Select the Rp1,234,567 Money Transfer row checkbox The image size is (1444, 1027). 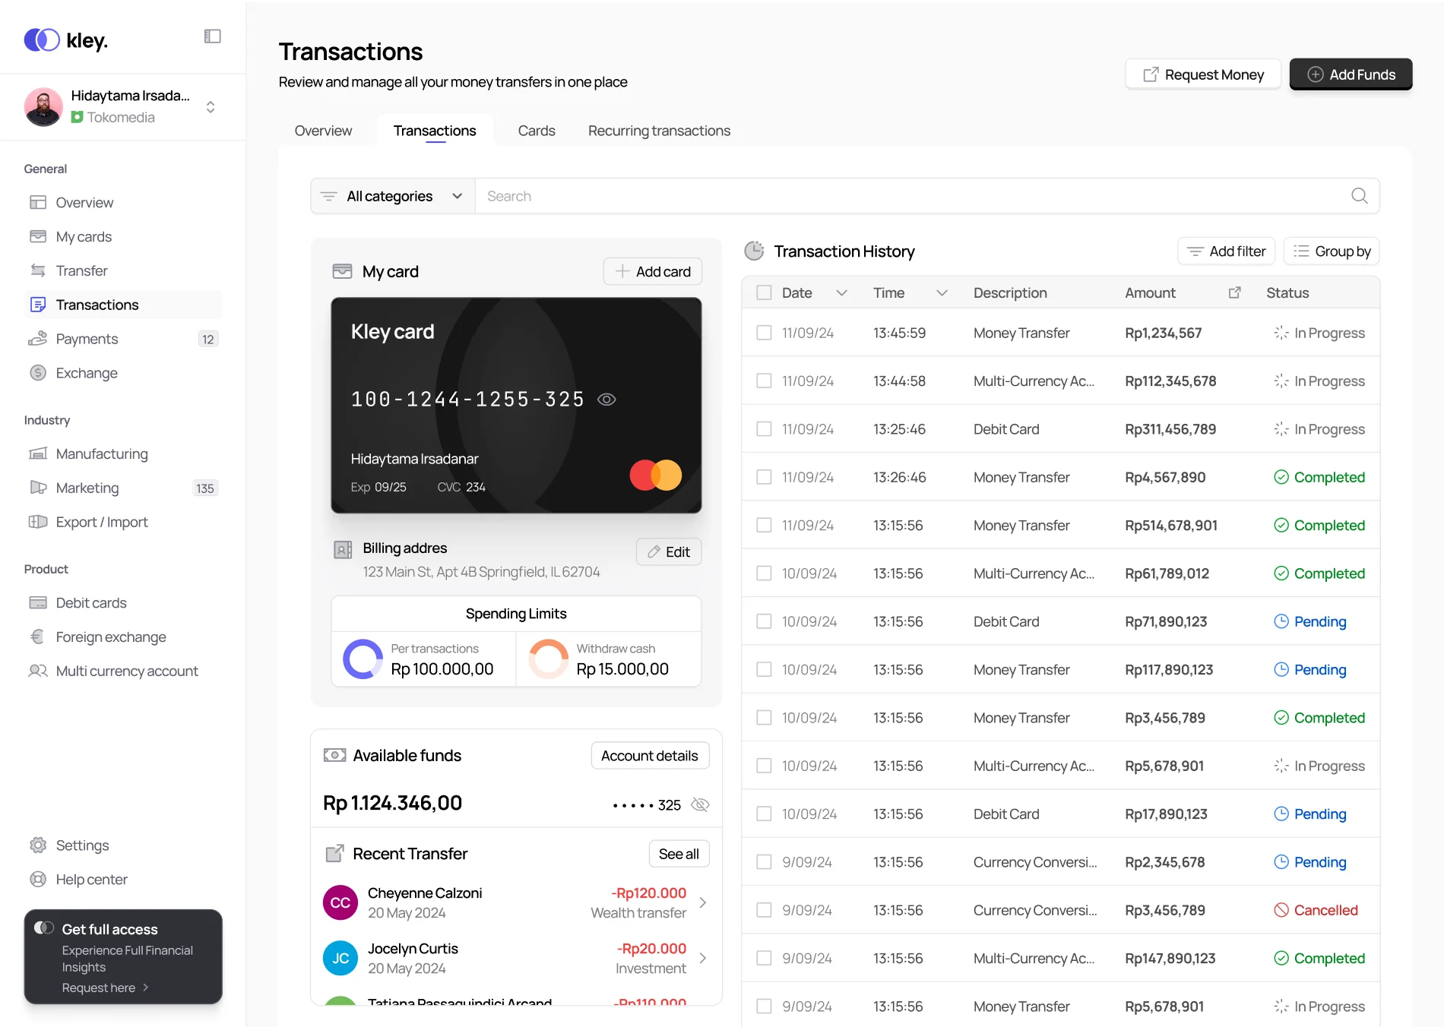tap(764, 333)
